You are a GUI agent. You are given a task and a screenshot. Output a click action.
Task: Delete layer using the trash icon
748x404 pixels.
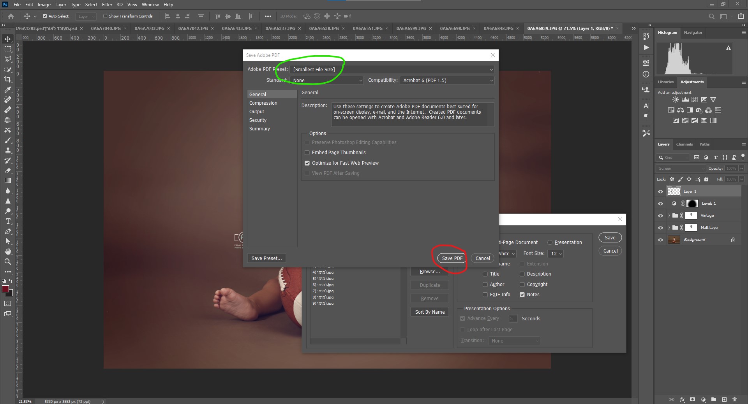tap(735, 400)
